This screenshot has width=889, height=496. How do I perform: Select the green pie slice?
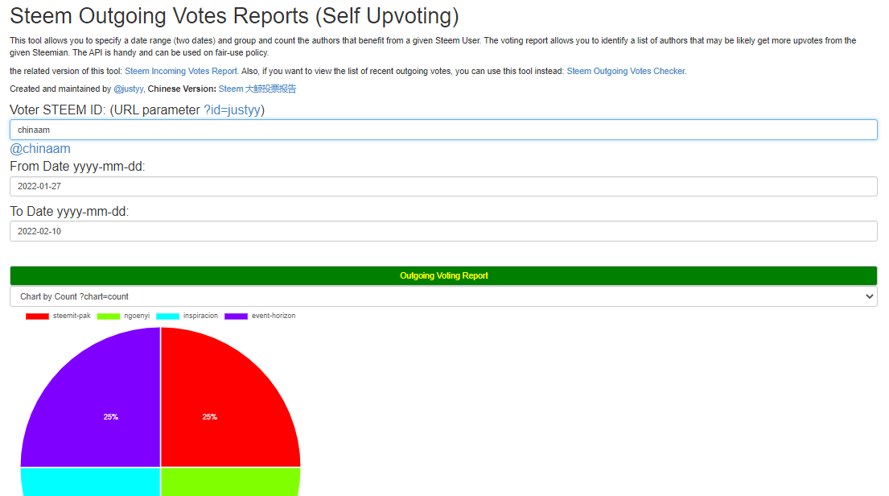230,482
